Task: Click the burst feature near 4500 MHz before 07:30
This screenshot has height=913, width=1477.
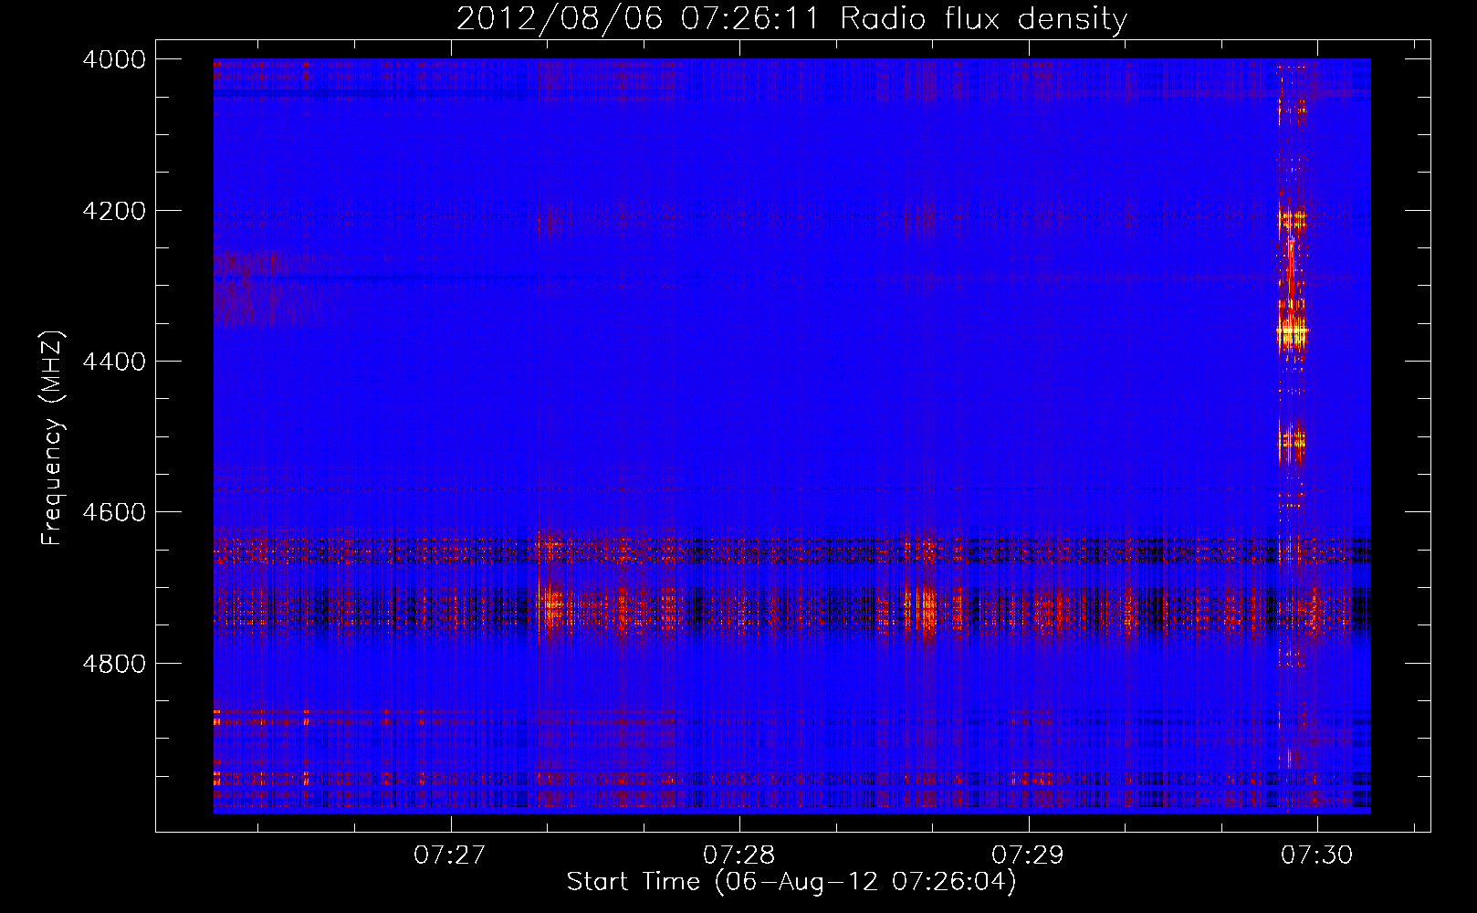Action: (x=1291, y=444)
